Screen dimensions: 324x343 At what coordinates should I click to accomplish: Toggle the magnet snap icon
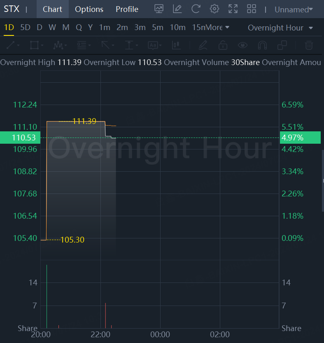pos(262,45)
